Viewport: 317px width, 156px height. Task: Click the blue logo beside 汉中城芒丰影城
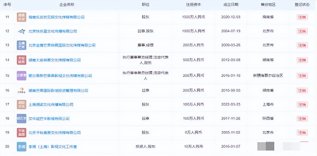tap(22, 119)
